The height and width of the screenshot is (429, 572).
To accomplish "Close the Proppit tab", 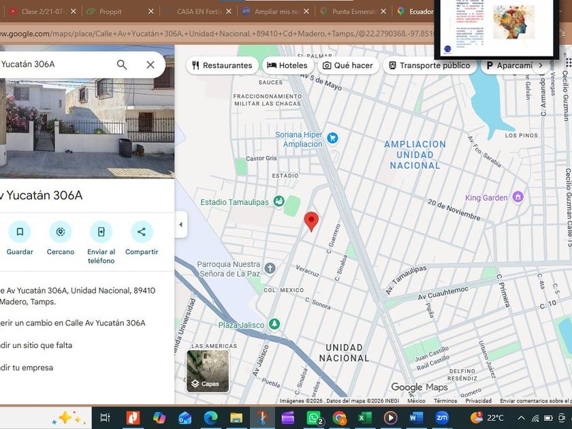I will [151, 12].
